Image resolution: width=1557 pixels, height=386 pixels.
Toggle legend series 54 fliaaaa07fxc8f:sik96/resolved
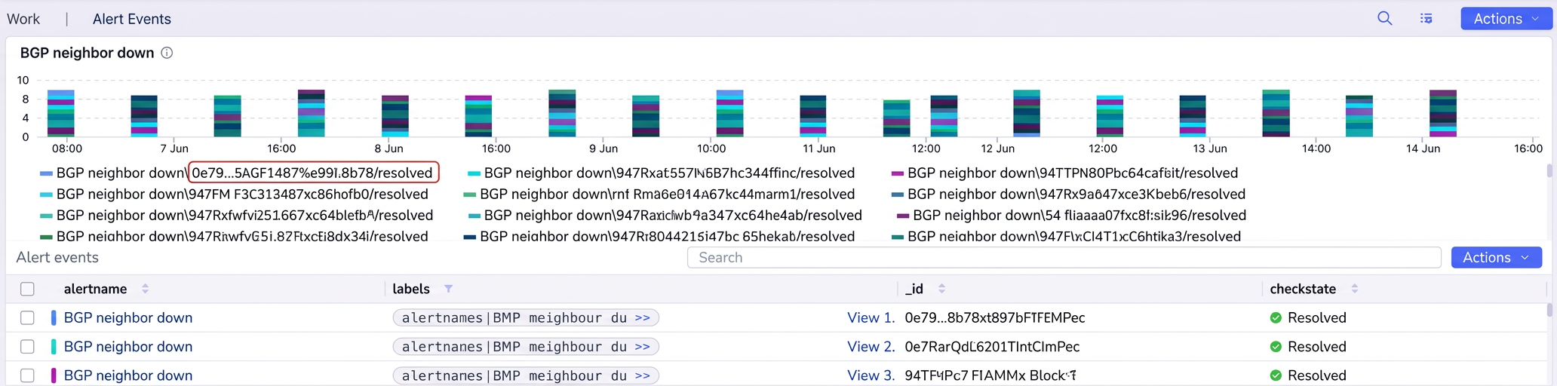(x=1071, y=215)
